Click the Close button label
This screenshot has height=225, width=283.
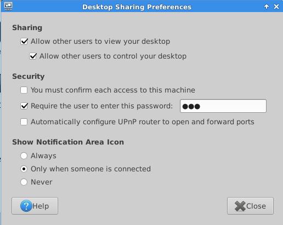(x=256, y=206)
